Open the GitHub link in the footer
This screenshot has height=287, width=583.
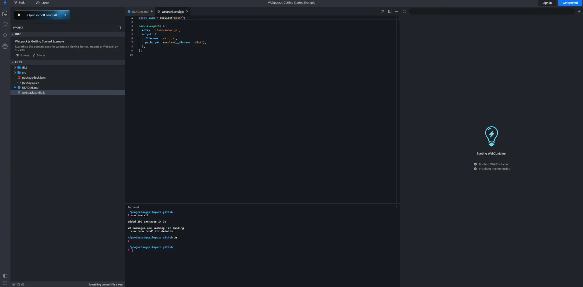point(18,284)
